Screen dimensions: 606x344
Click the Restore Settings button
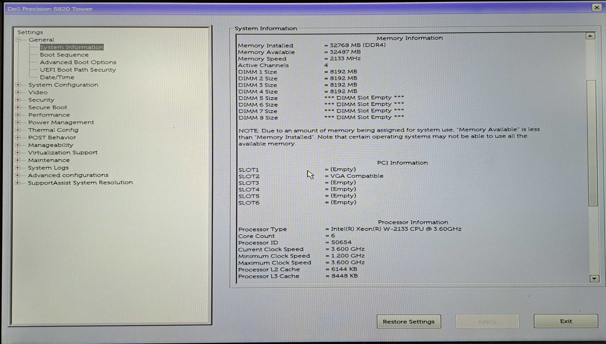(x=409, y=322)
